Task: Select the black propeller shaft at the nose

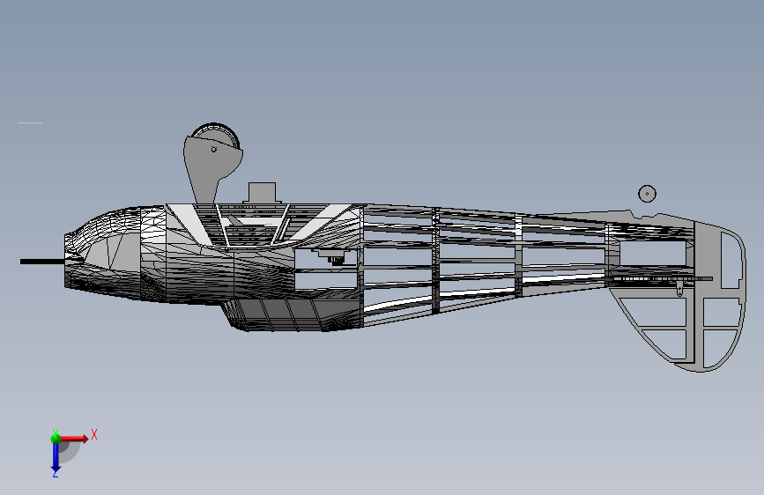Action: (x=42, y=262)
